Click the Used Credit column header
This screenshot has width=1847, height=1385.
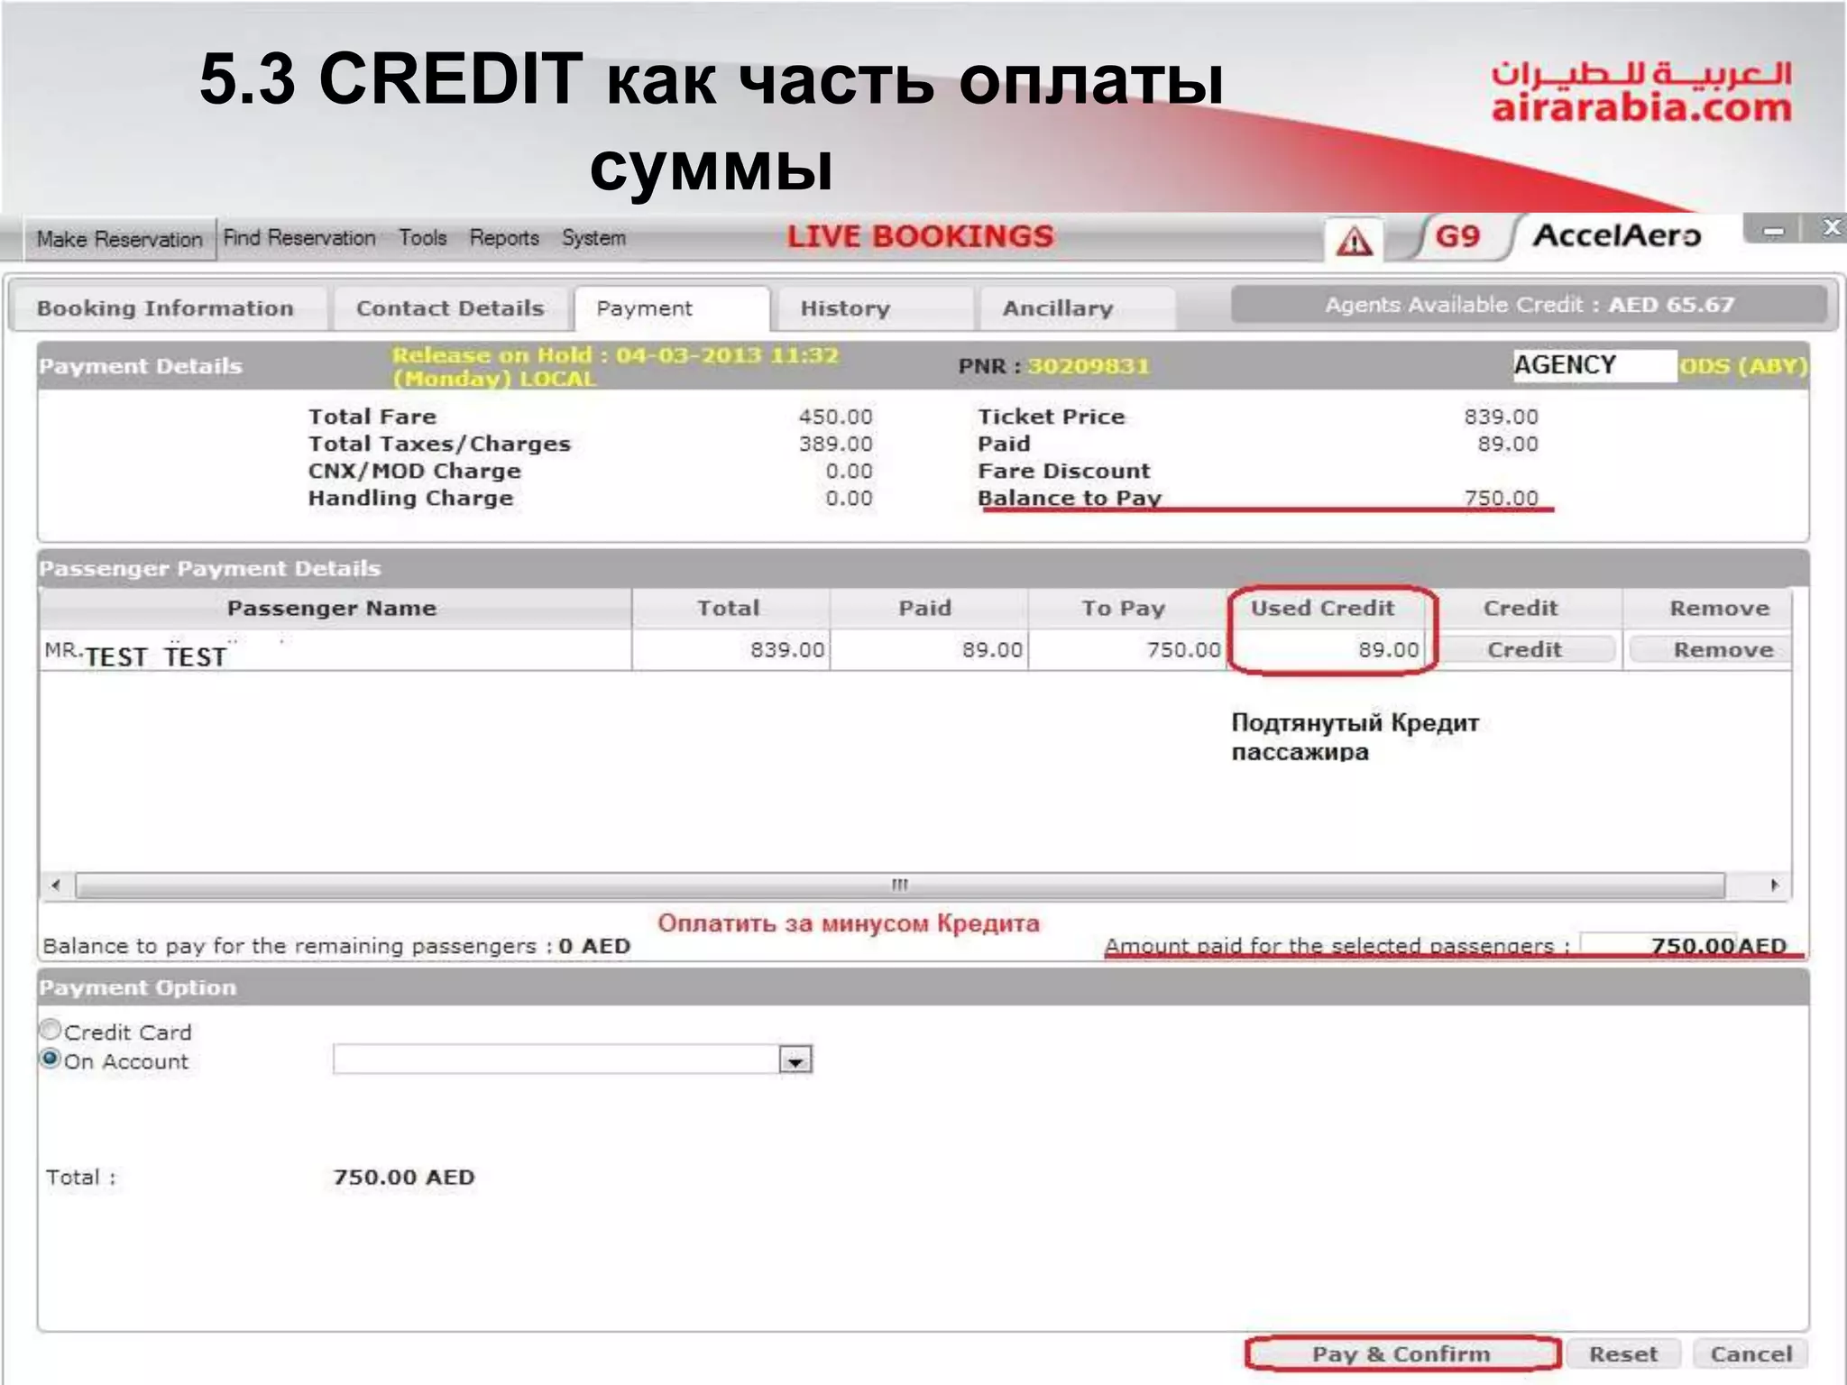point(1324,608)
